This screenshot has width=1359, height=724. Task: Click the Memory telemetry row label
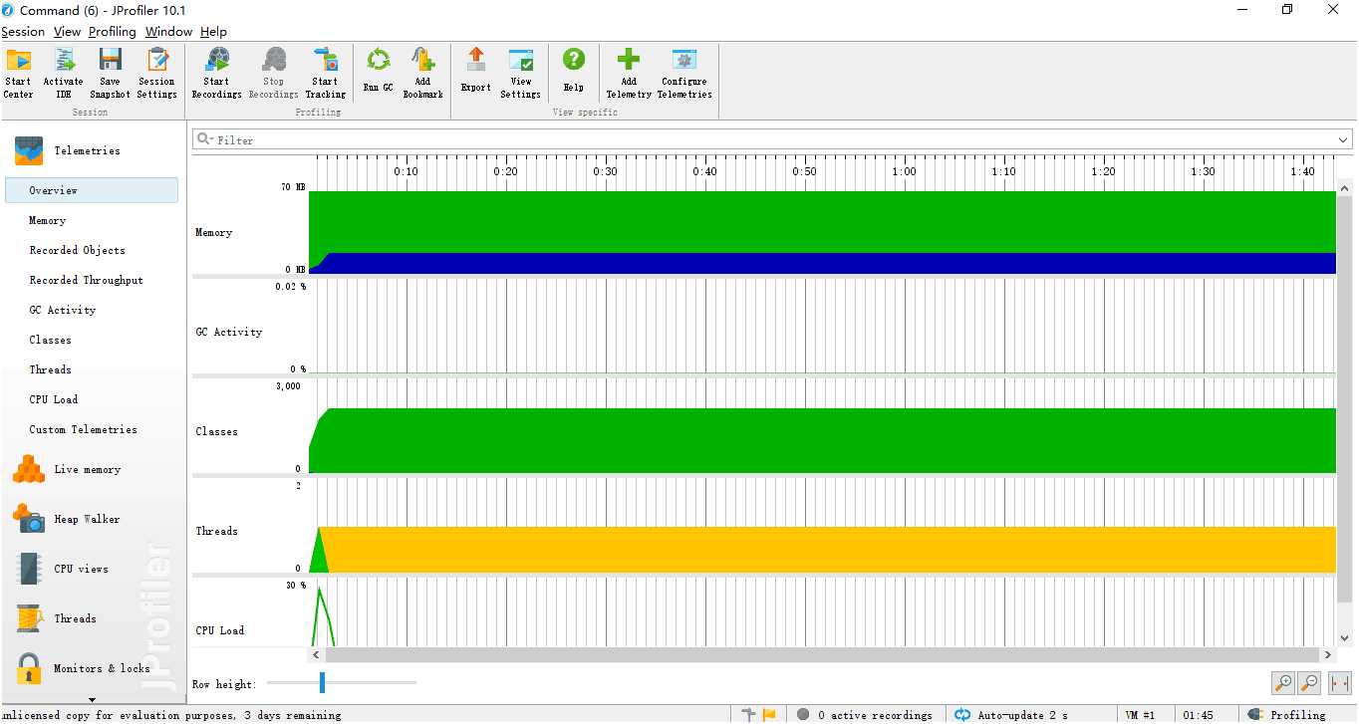213,232
